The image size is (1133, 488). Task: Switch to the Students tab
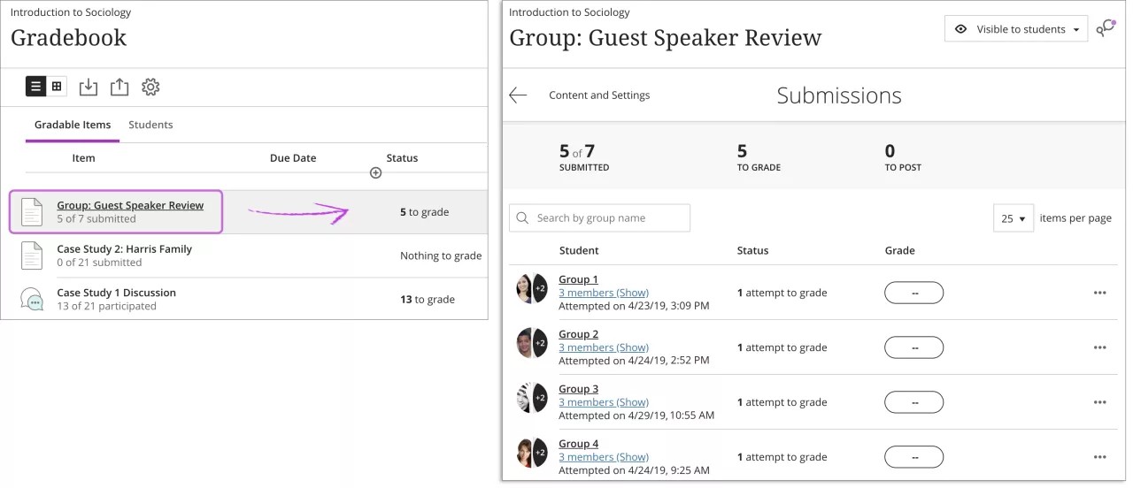150,125
